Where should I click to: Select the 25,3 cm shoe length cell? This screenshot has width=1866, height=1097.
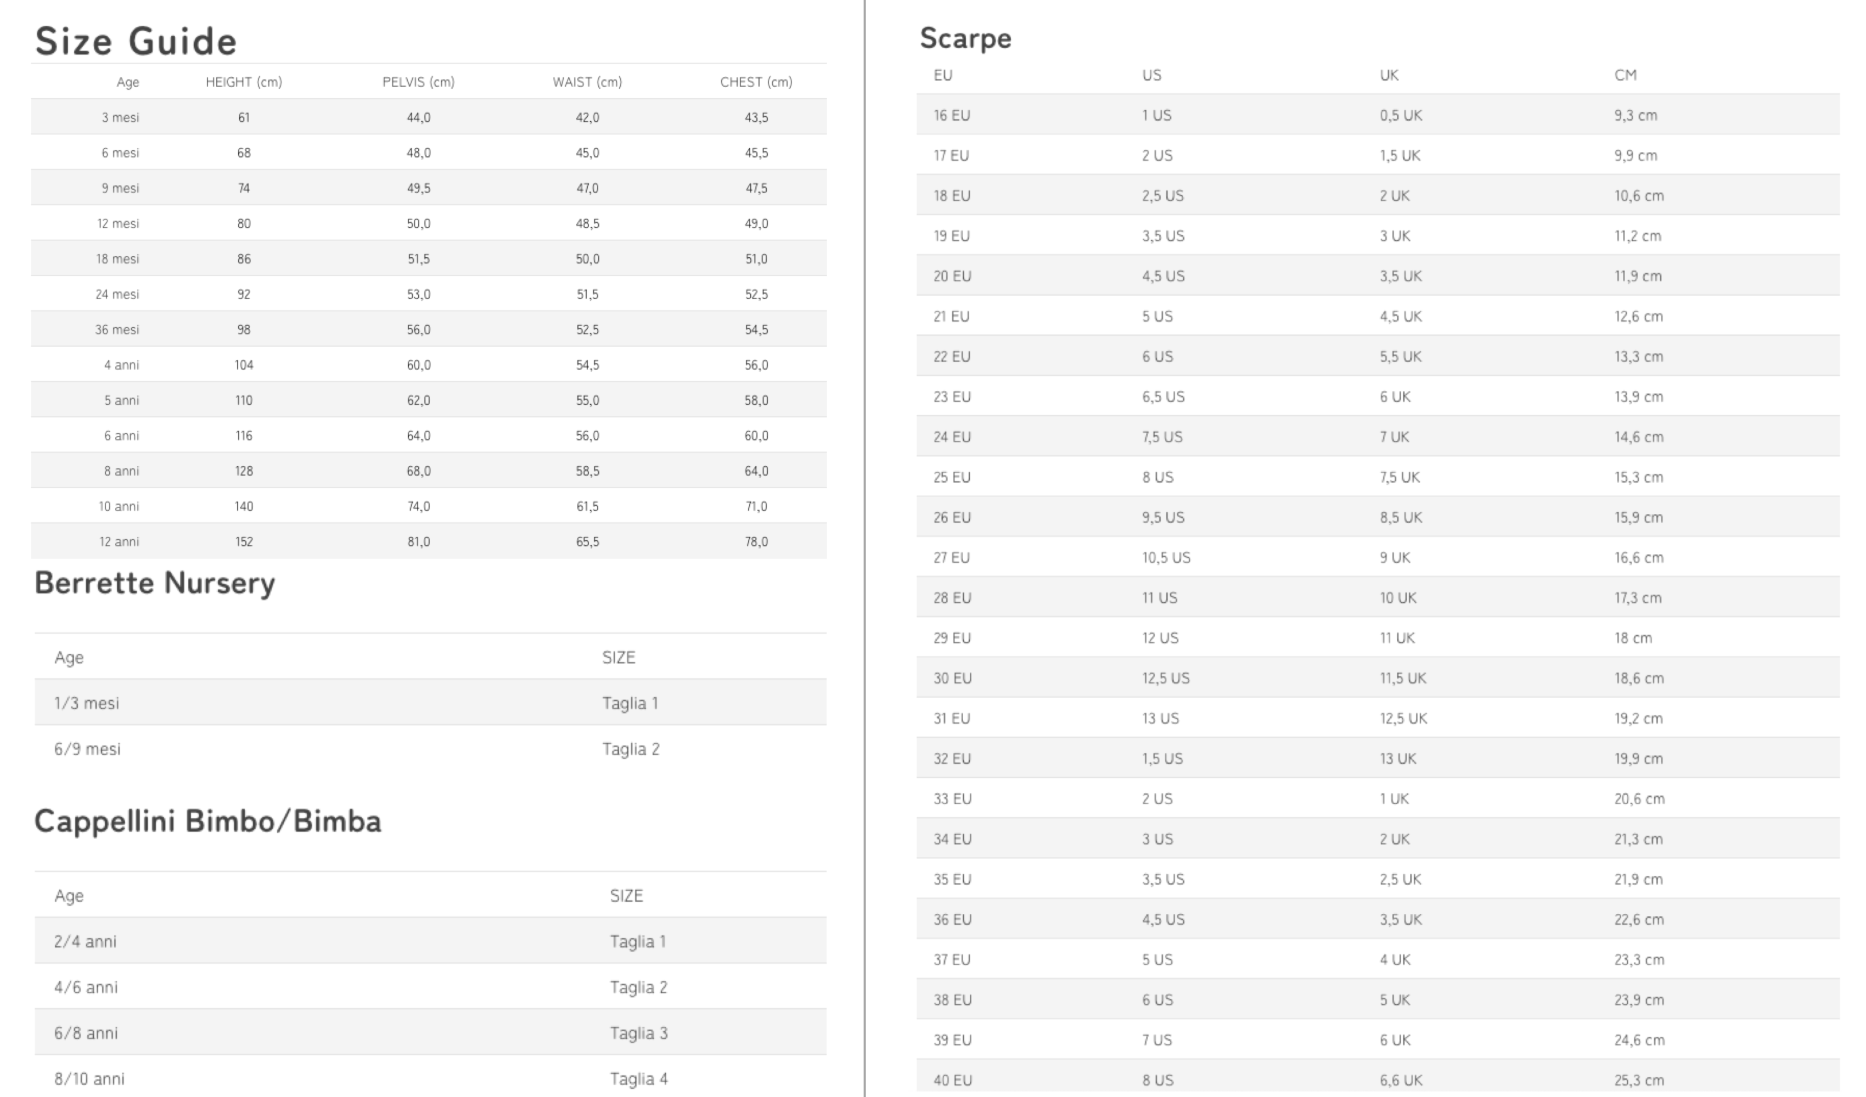pyautogui.click(x=1639, y=1080)
